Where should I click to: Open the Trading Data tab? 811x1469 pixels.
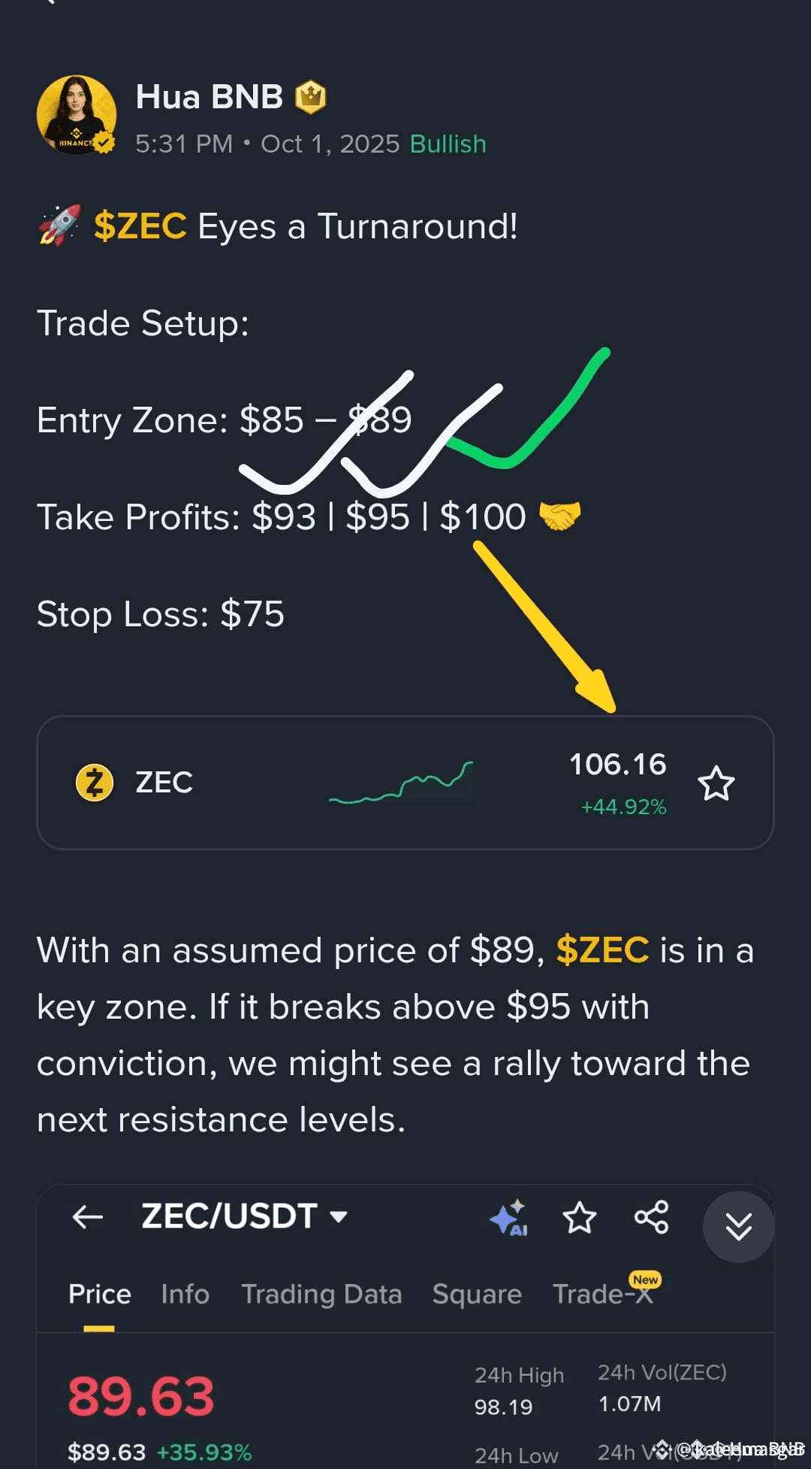point(321,1295)
